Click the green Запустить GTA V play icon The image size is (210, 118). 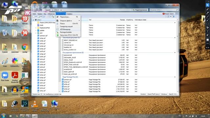coord(57,35)
